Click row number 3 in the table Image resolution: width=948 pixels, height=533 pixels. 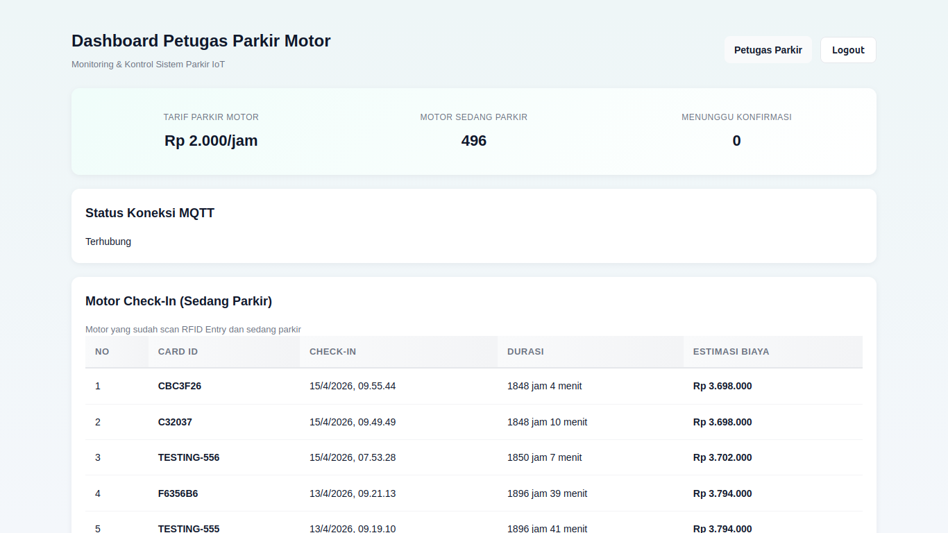click(98, 457)
